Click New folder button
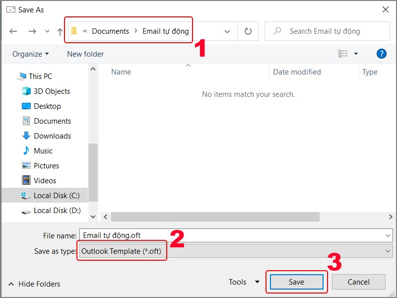The image size is (397, 298). pyautogui.click(x=85, y=54)
